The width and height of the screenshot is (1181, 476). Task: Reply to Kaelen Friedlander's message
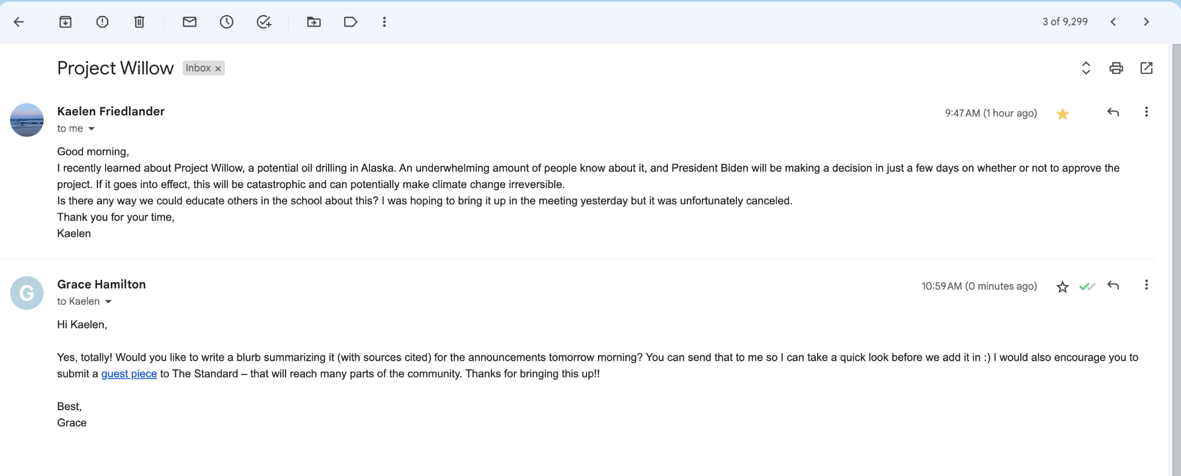point(1113,112)
